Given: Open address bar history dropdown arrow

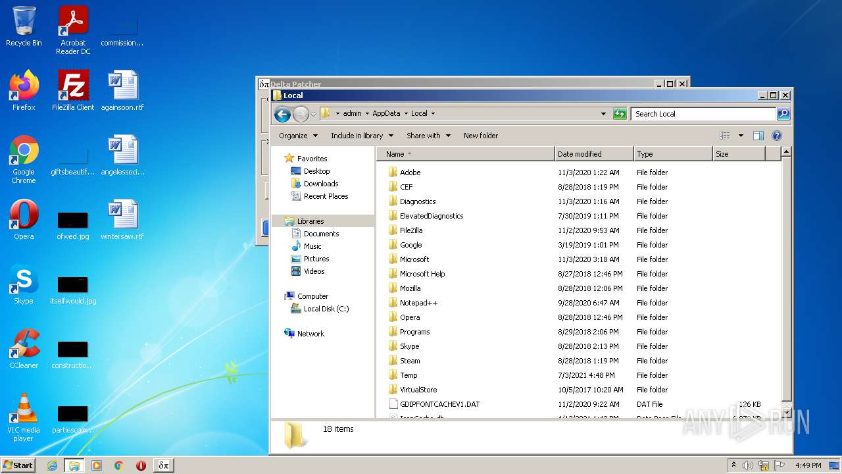Looking at the screenshot, I should 604,114.
